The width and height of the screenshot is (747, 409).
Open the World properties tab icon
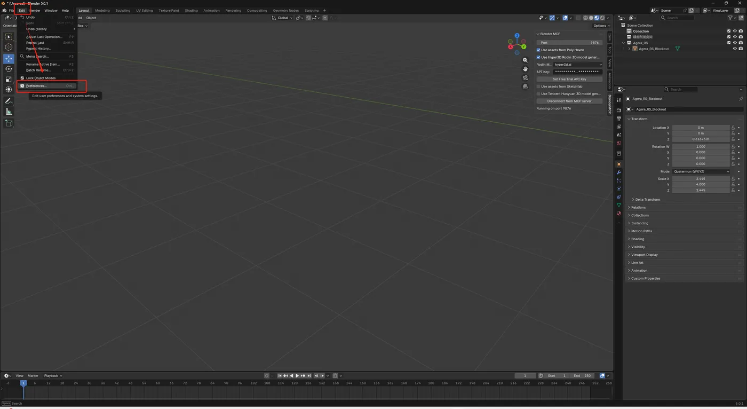click(x=619, y=143)
